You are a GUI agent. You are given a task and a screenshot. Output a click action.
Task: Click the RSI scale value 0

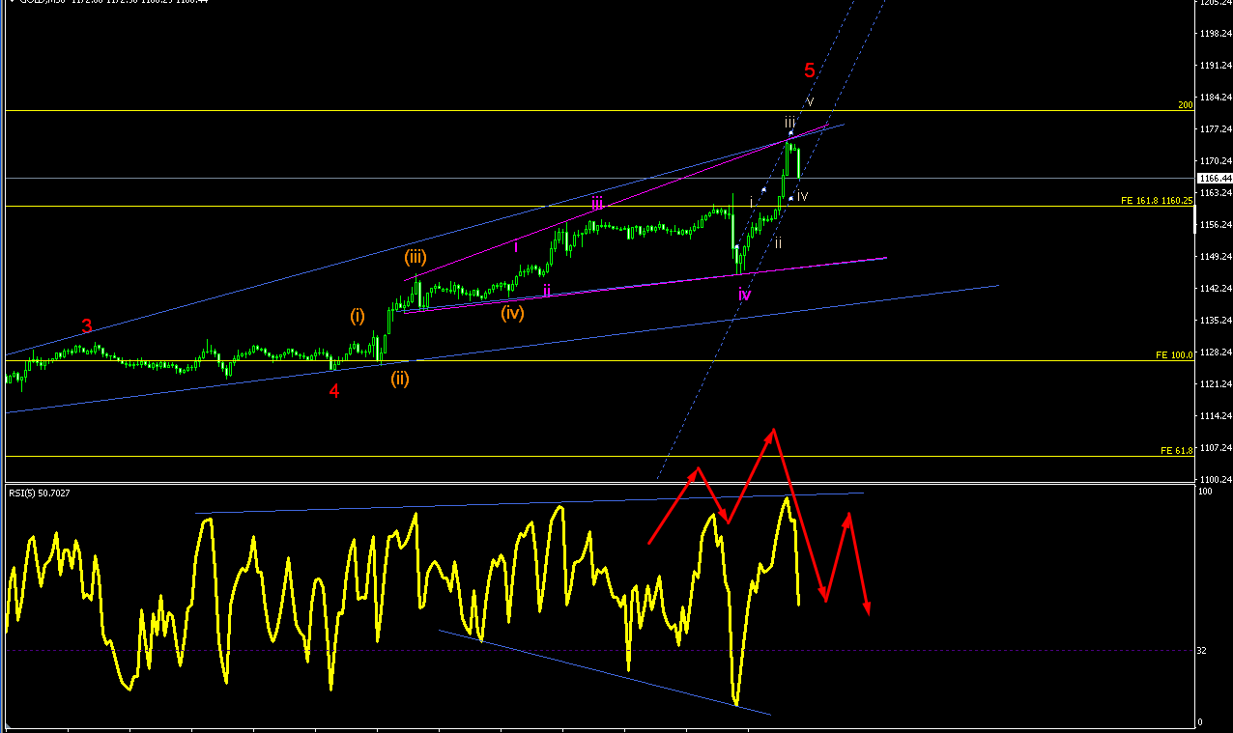[1201, 722]
